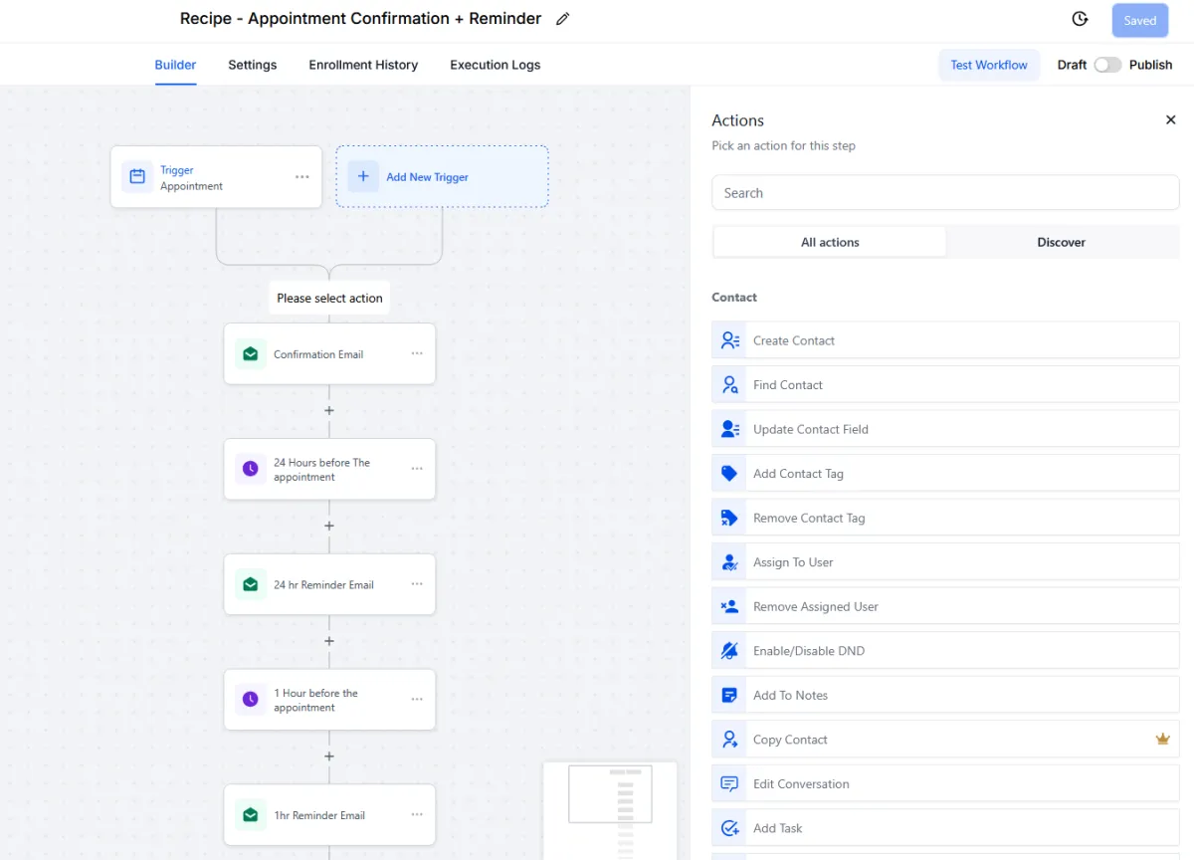Open the version history clock icon

(x=1080, y=19)
